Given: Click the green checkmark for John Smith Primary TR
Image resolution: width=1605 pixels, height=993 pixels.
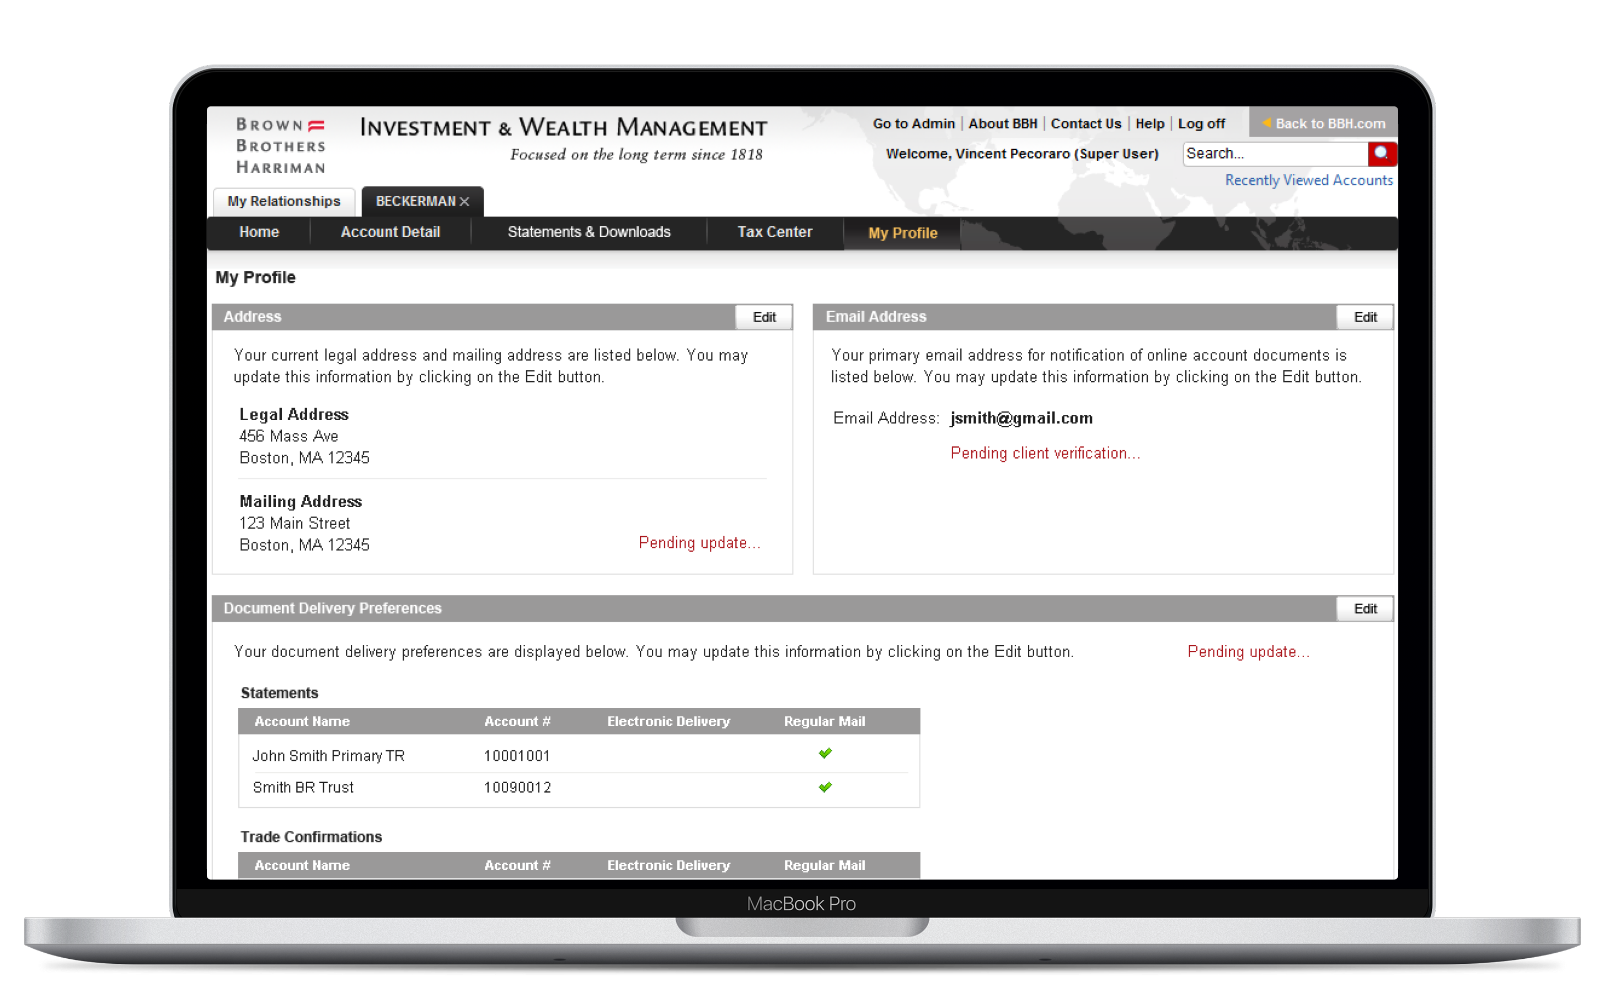Looking at the screenshot, I should [825, 753].
